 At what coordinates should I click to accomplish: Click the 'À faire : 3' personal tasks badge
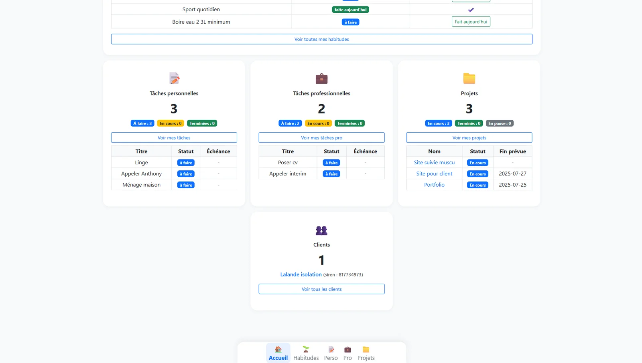(142, 123)
